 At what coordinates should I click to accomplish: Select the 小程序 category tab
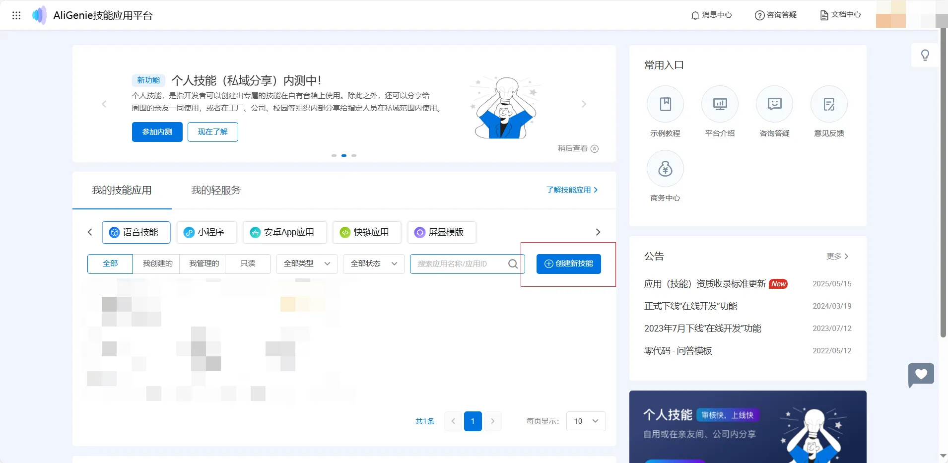tap(206, 232)
